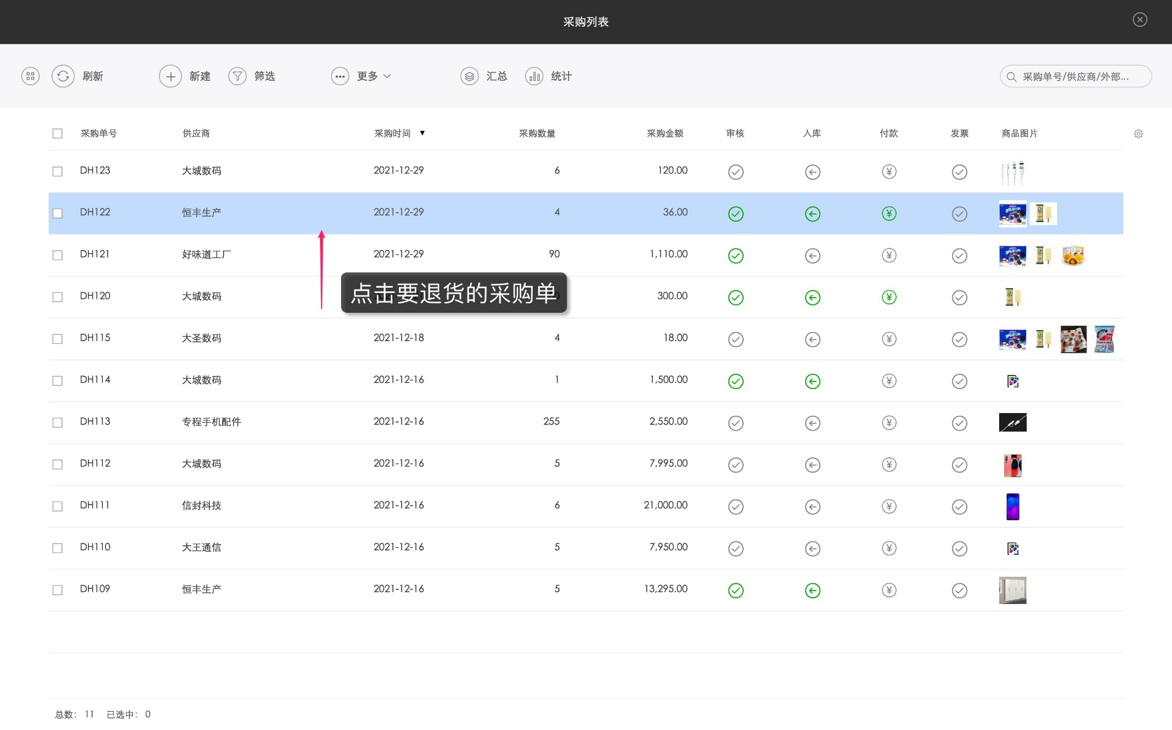Image resolution: width=1172 pixels, height=730 pixels.
Task: Click the 付款 yen icon for DH123
Action: 889,172
